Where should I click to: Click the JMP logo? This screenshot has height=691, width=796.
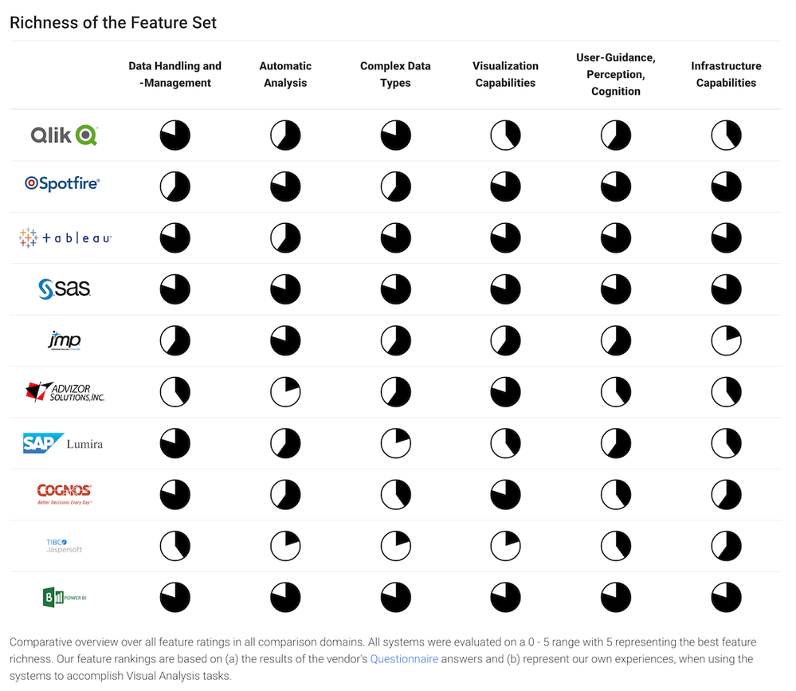(x=64, y=341)
